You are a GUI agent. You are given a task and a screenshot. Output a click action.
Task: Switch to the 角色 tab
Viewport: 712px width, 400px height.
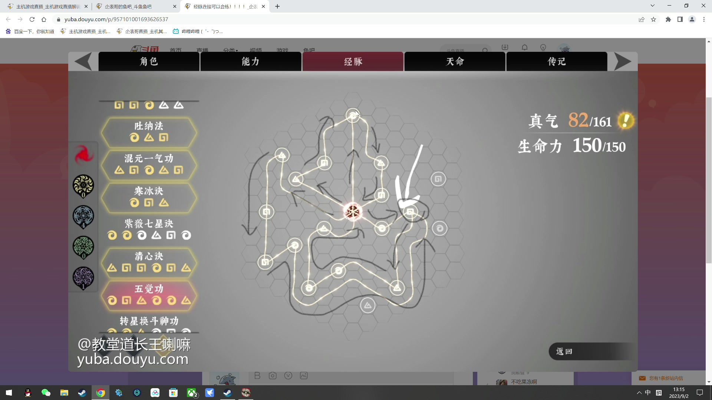coord(149,61)
